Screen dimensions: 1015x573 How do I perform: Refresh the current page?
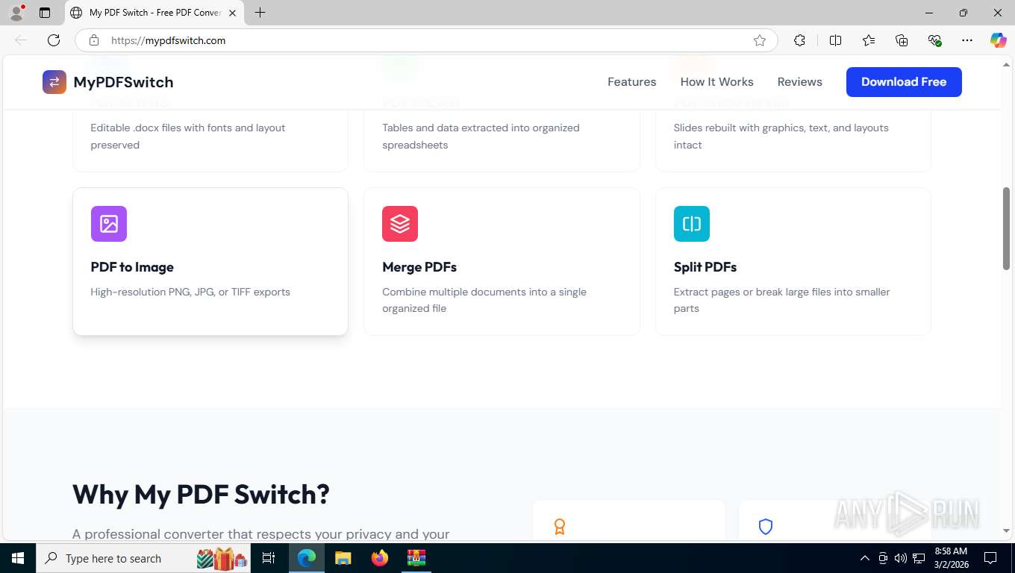53,40
